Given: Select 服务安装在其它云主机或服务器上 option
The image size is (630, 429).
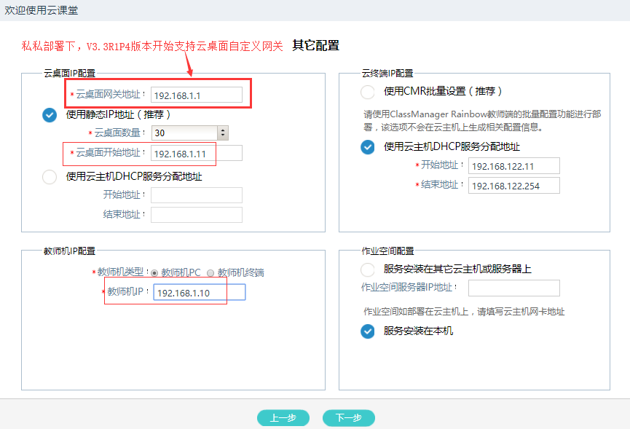Looking at the screenshot, I should click(x=368, y=269).
